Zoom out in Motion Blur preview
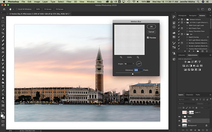This screenshot has height=132, width=212. pos(121,57)
